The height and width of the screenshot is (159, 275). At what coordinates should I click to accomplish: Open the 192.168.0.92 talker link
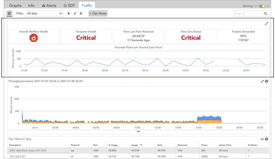point(17,157)
